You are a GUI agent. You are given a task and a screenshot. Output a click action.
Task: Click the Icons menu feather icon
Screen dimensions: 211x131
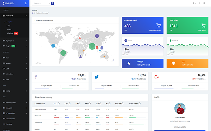click(4, 79)
